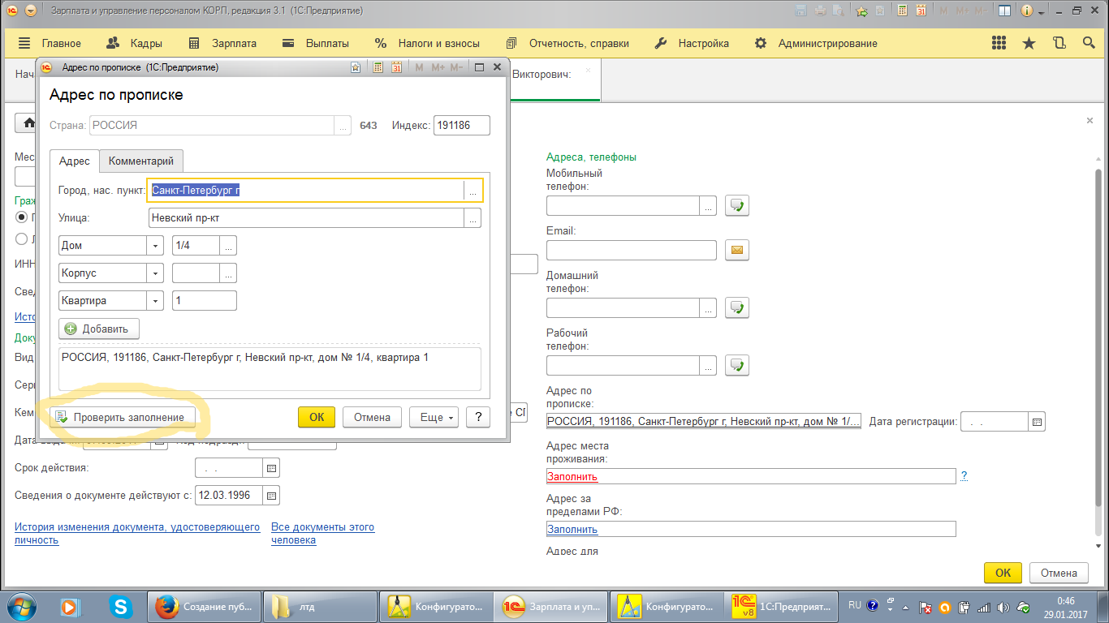Open the Кадры menu section
Screen dimensions: 1109x623
pyautogui.click(x=146, y=44)
